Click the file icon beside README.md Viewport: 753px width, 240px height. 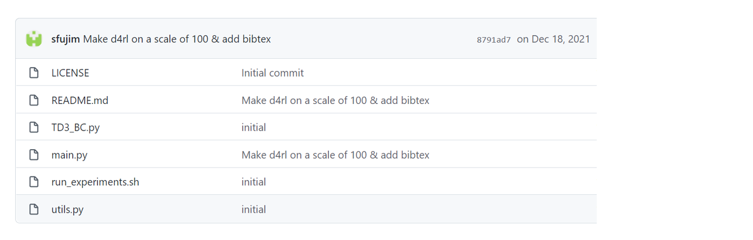(x=34, y=100)
